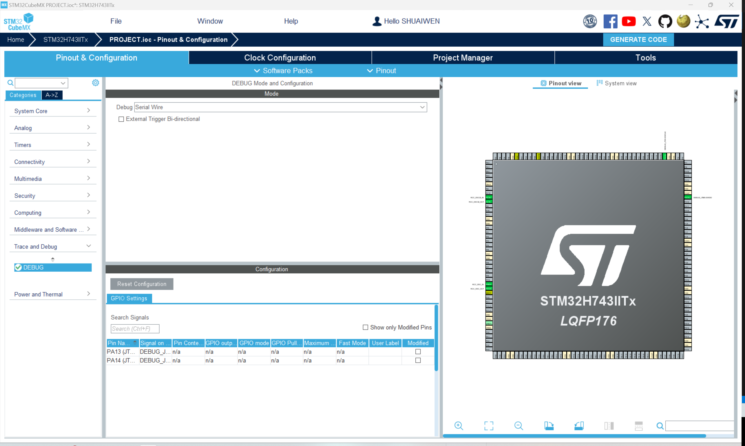The image size is (745, 446).
Task: Expand the System Core category
Action: point(52,111)
